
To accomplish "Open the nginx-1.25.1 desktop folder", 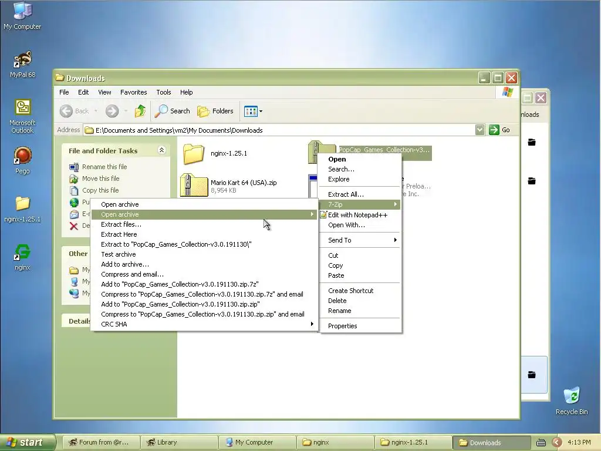I will [23, 209].
